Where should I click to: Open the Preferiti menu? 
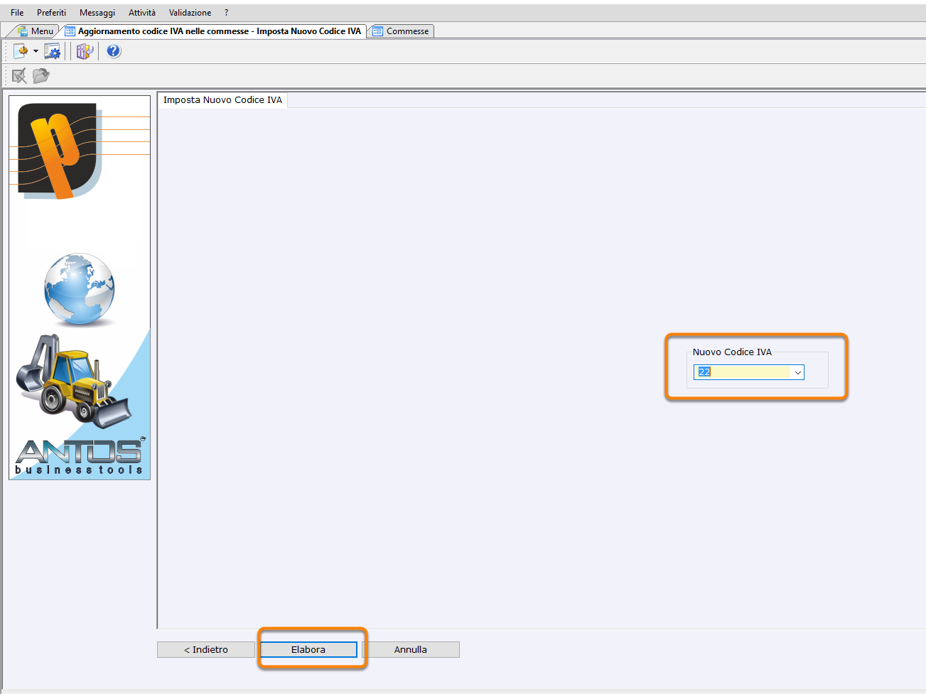tap(51, 13)
